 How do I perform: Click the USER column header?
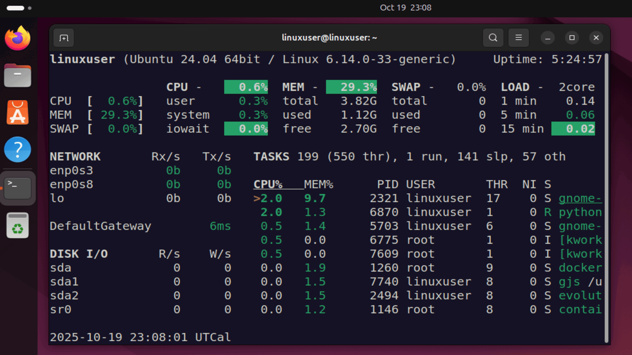point(420,184)
